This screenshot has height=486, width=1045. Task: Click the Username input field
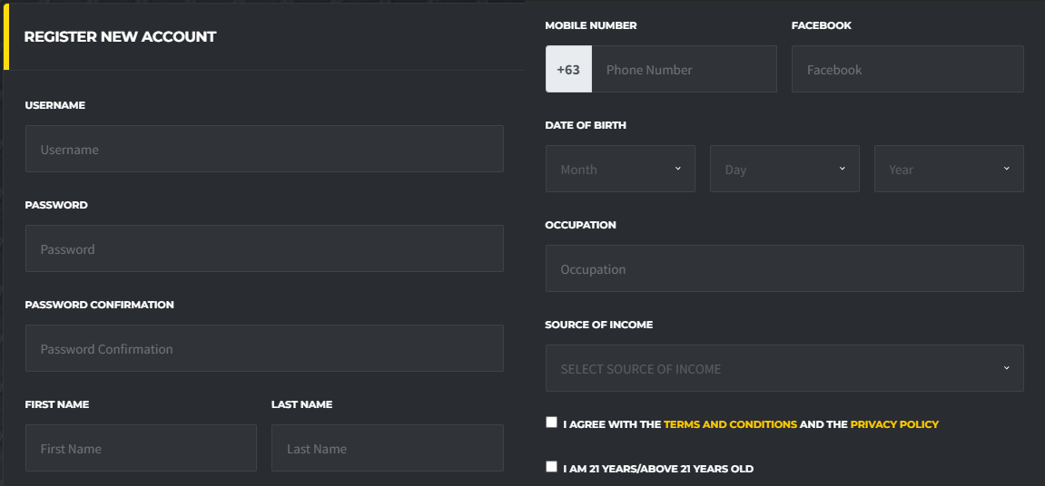[x=263, y=150]
